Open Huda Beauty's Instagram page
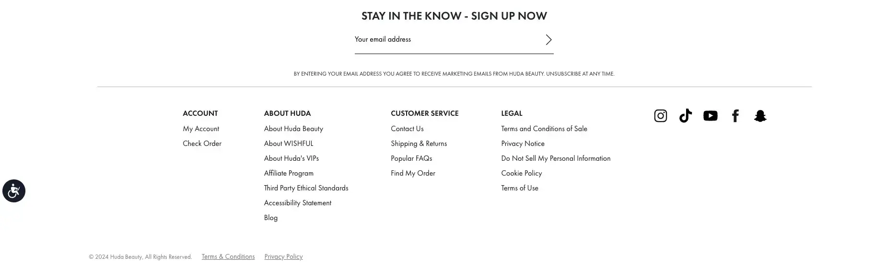This screenshot has width=874, height=266. tap(660, 116)
